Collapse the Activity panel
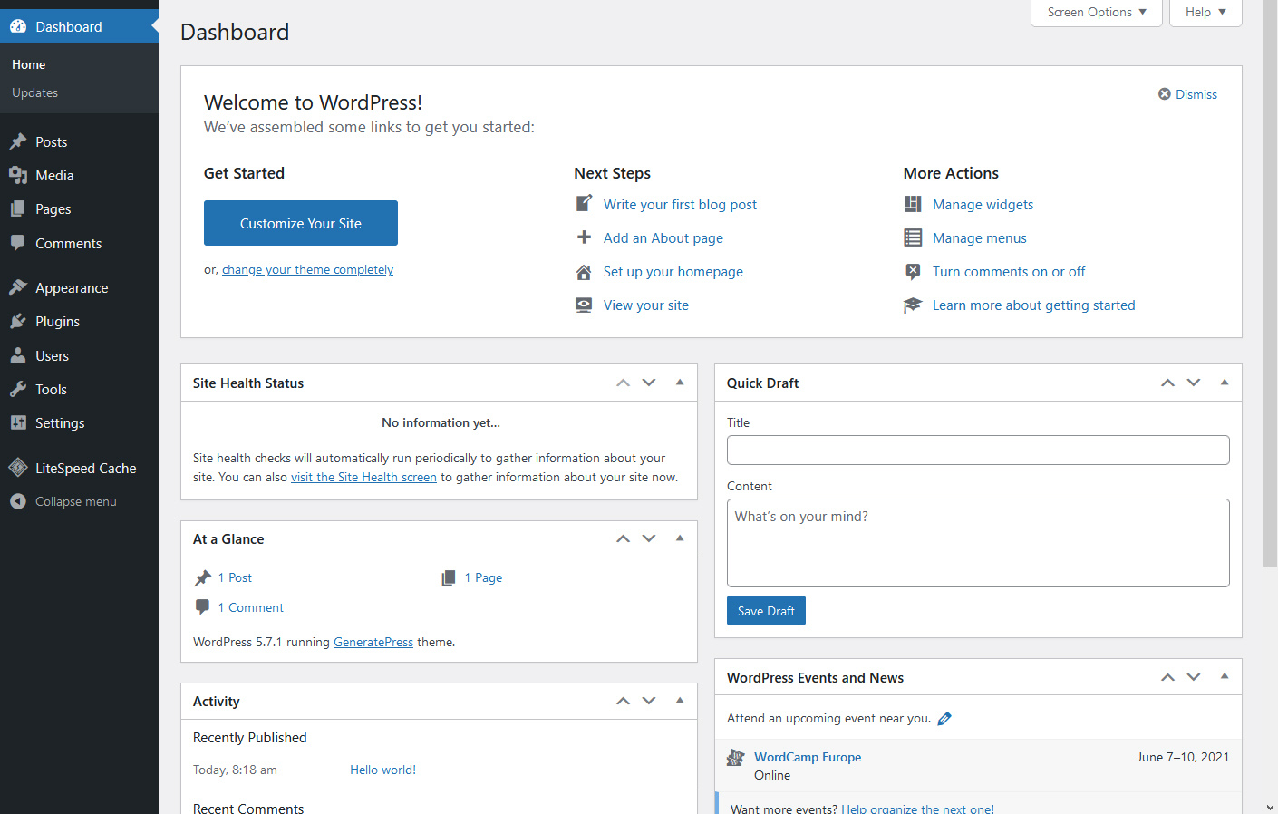This screenshot has width=1278, height=814. (x=680, y=701)
